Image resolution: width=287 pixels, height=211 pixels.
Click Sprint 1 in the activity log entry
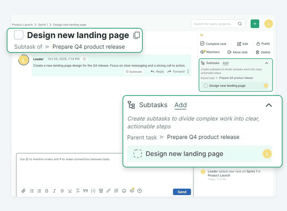point(252,171)
